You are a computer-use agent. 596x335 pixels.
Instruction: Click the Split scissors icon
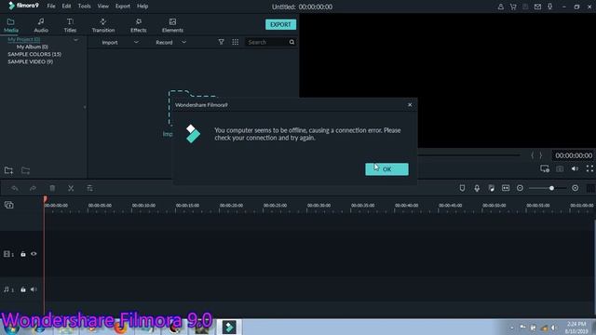tap(71, 188)
